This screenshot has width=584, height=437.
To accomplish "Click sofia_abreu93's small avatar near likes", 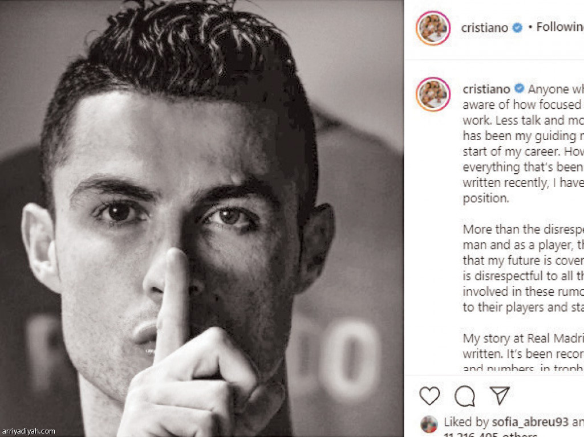I will click(429, 424).
